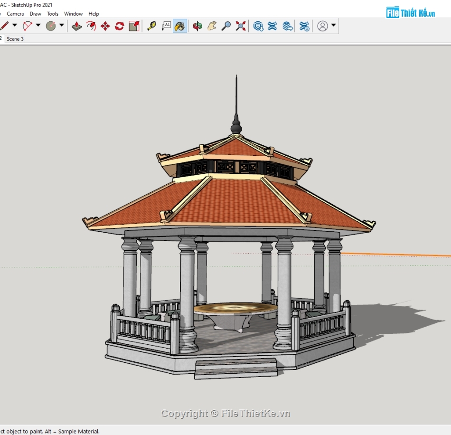Select the Circle shape tool
Viewport: 451px width, 435px height.
tap(51, 26)
